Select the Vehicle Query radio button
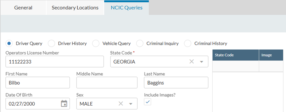This screenshot has height=112, width=286. click(x=96, y=43)
